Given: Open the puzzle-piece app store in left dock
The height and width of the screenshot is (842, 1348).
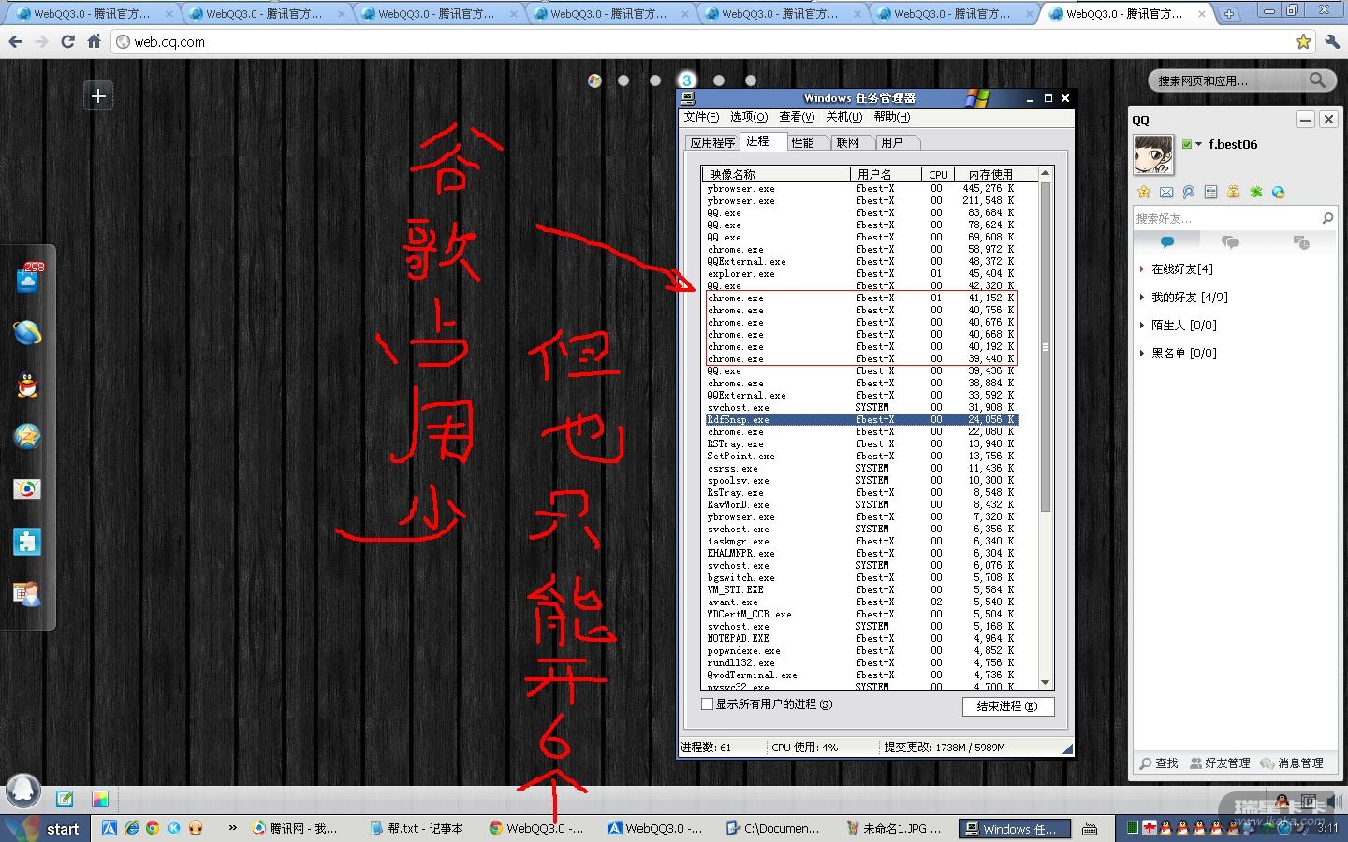Looking at the screenshot, I should tap(27, 542).
